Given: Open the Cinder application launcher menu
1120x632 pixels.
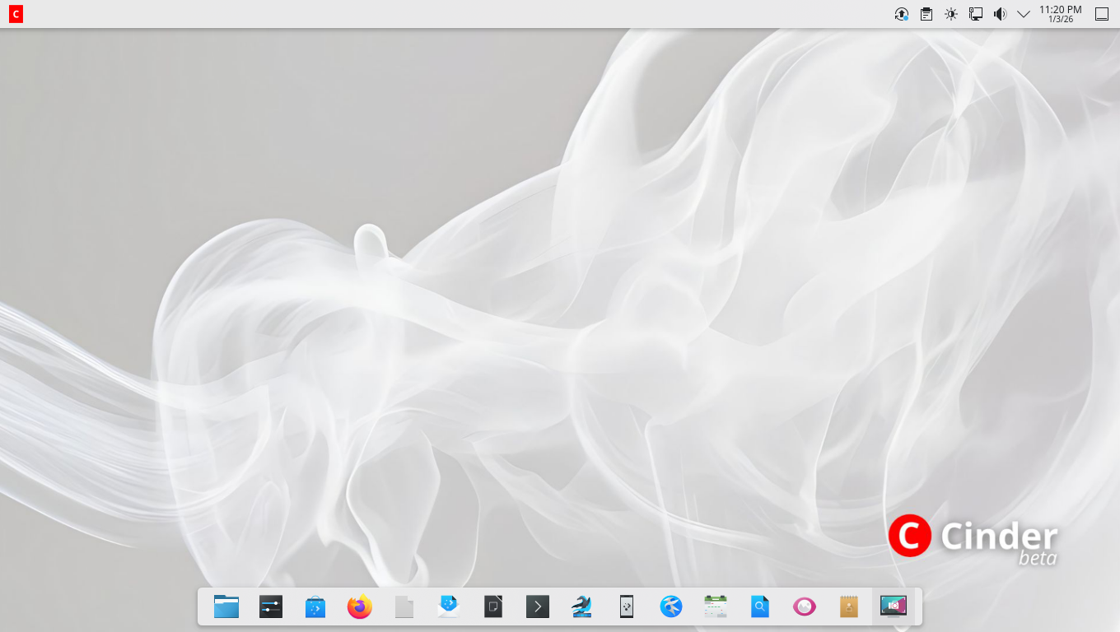Looking at the screenshot, I should coord(16,14).
